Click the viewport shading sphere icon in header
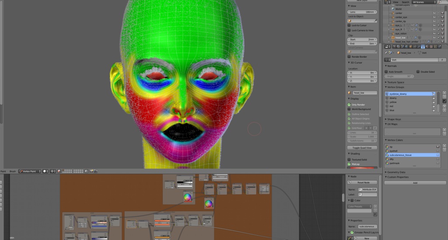448x240 pixels. coord(45,171)
